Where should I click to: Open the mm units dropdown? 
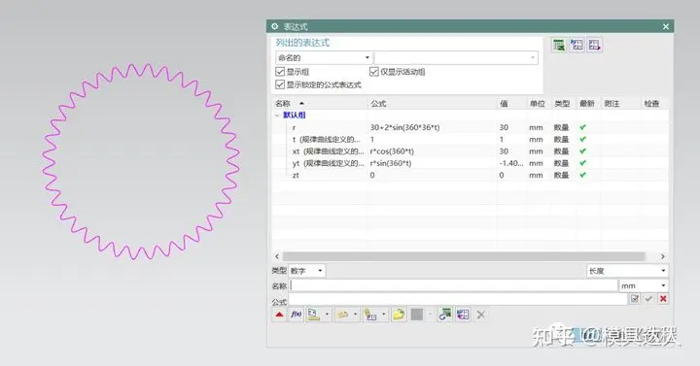(643, 285)
